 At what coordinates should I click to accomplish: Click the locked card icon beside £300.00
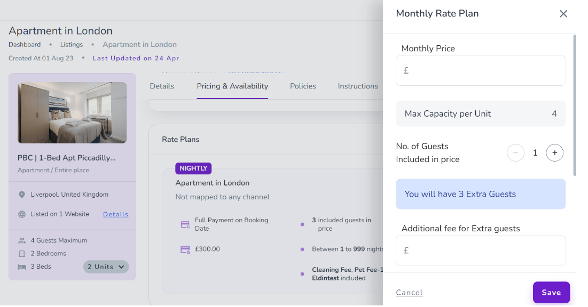click(185, 249)
